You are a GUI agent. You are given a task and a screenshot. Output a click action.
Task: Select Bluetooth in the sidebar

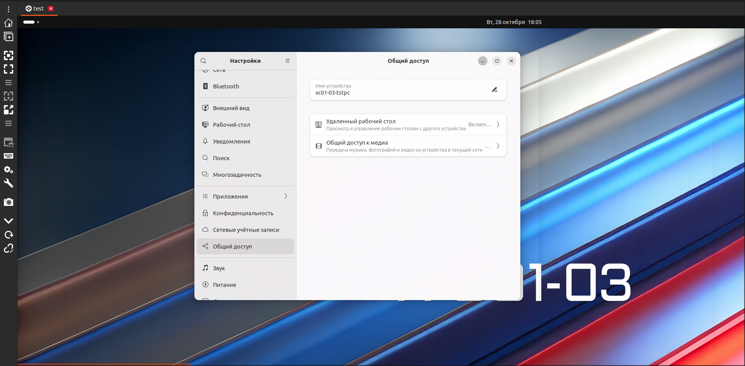click(x=226, y=86)
